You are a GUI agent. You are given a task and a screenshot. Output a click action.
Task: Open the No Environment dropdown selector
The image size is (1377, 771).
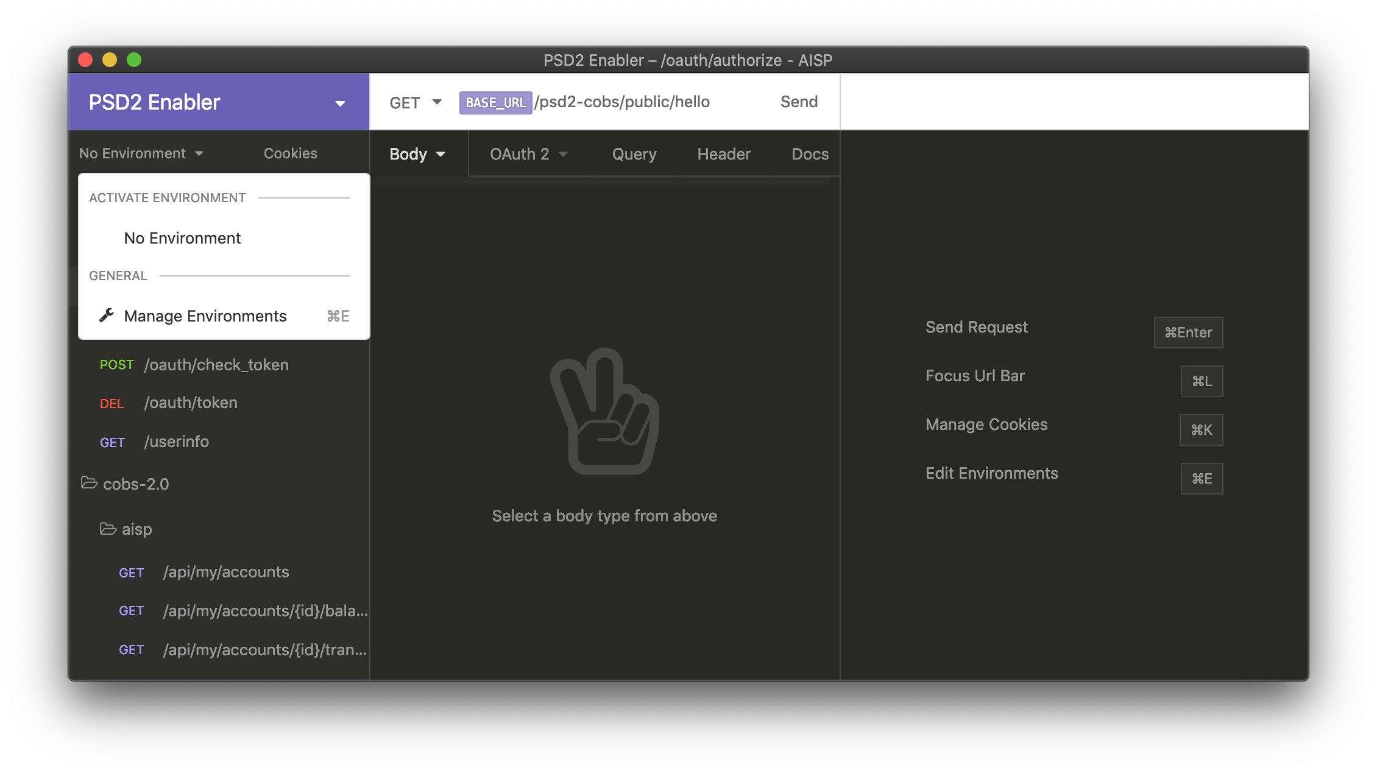point(141,153)
